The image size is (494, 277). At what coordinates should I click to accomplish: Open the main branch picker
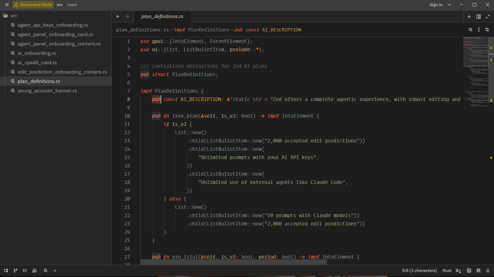point(72,5)
